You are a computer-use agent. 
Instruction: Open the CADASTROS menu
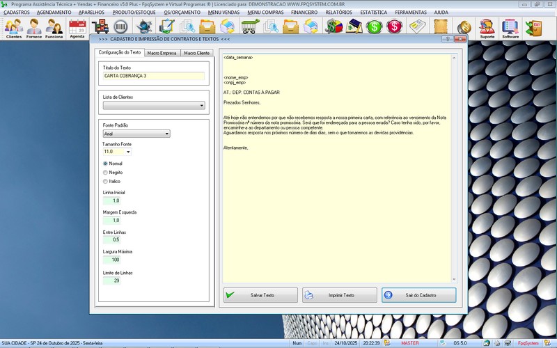coord(17,13)
